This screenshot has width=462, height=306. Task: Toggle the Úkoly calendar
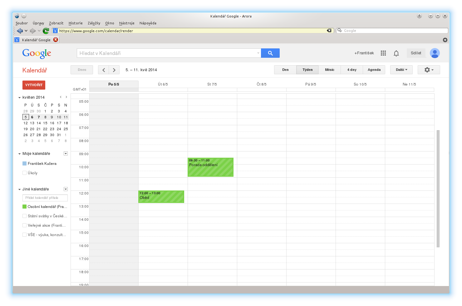click(24, 173)
